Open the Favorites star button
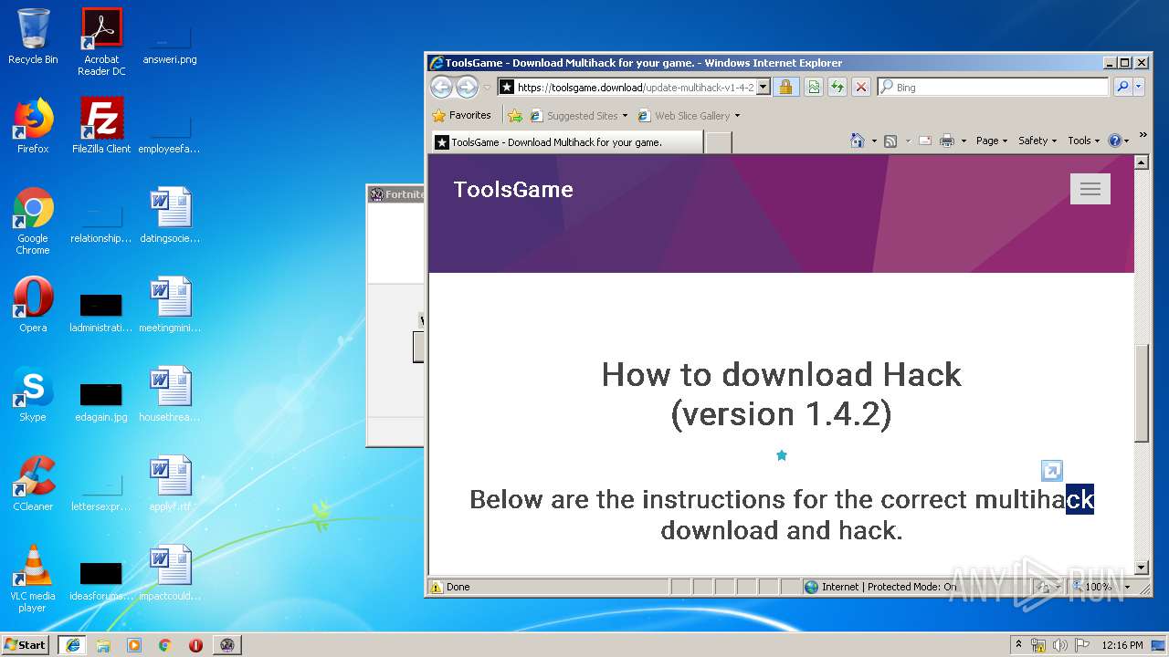1169x657 pixels. (462, 115)
